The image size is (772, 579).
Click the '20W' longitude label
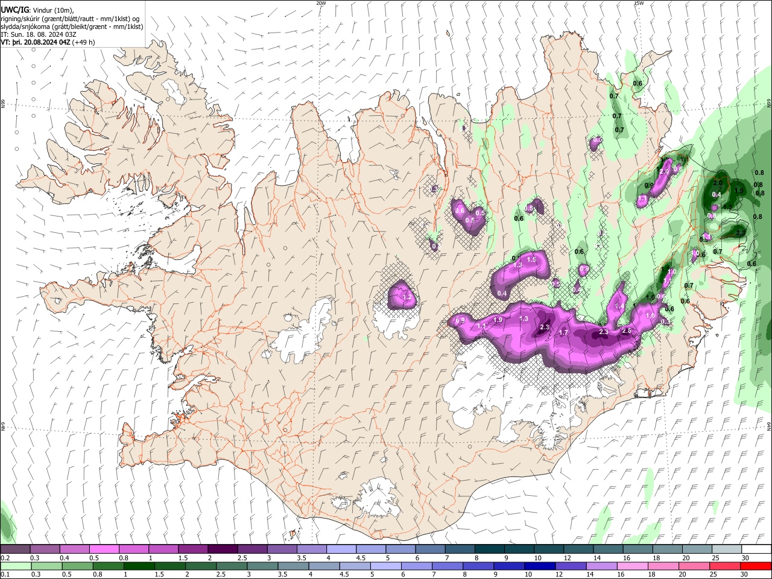point(321,3)
